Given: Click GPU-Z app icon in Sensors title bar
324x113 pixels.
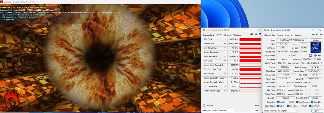Looking at the screenshot, I should tap(204, 30).
